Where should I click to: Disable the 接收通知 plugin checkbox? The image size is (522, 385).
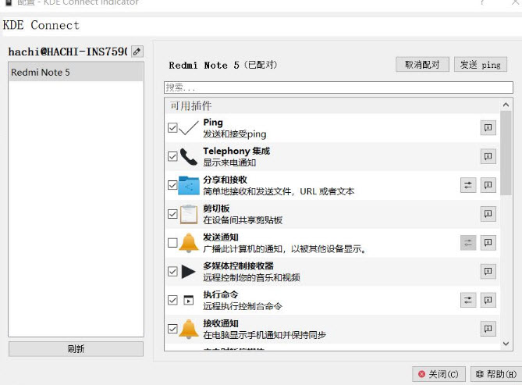172,329
